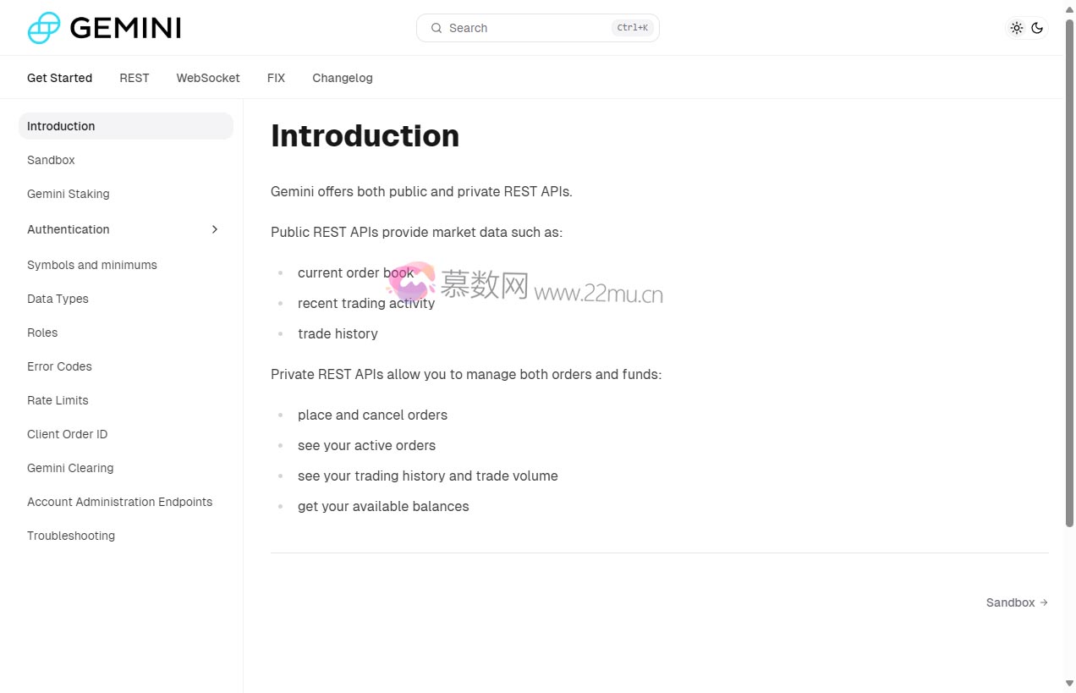Image resolution: width=1076 pixels, height=693 pixels.
Task: Select Troubleshooting in the sidebar
Action: tap(71, 536)
